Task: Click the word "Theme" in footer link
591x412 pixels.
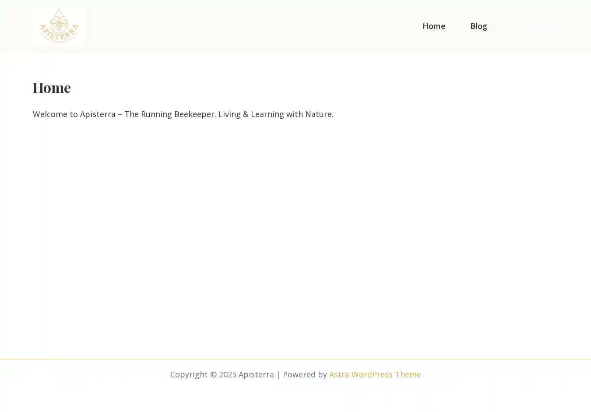Action: pyautogui.click(x=408, y=375)
